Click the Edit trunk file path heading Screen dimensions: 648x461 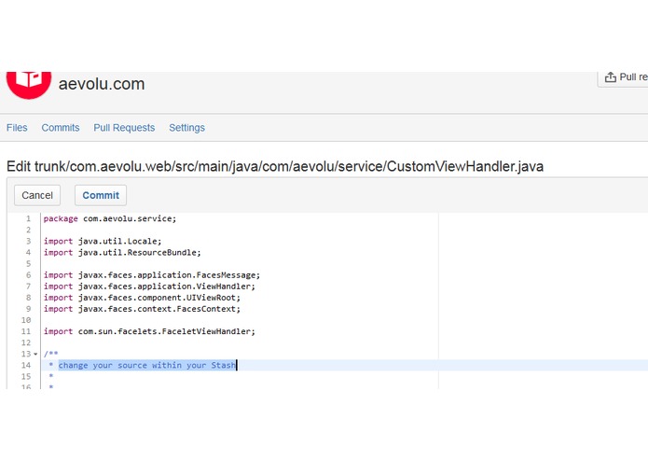(275, 166)
